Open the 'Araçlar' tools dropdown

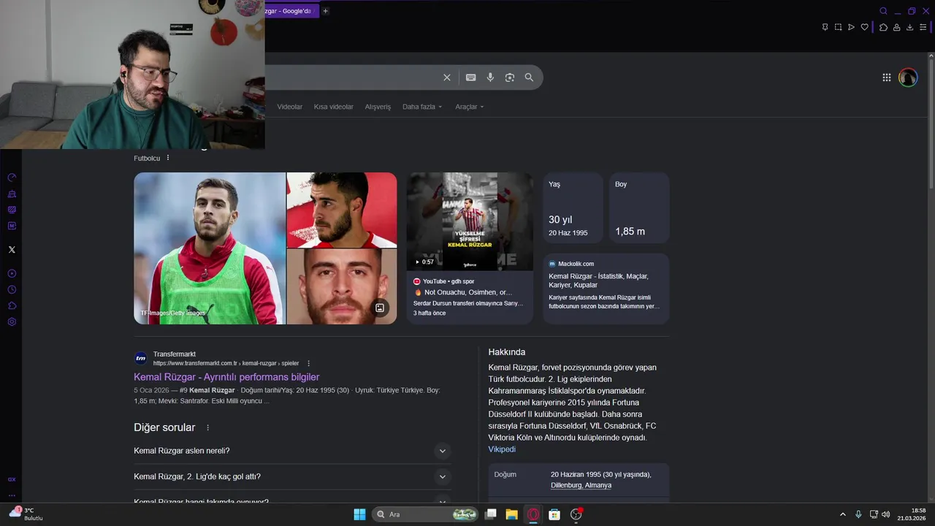pos(470,107)
